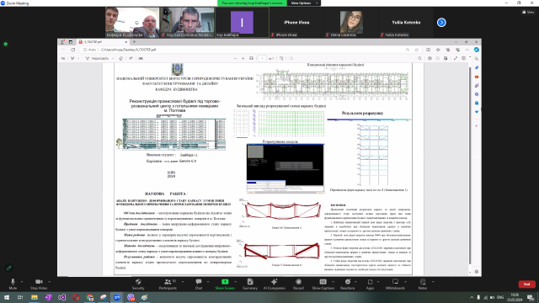Open the Reactions menu
This screenshot has width=539, height=303.
348,284
